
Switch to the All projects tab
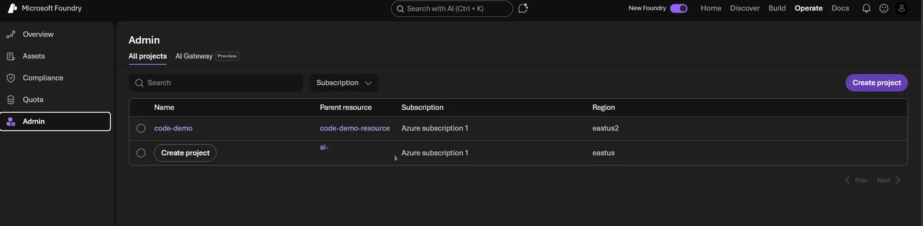pos(148,56)
